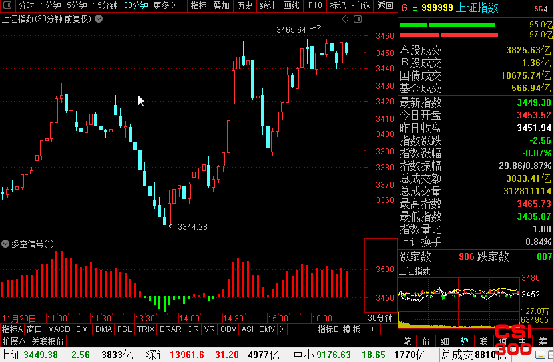This screenshot has width=554, height=362.
Task: Click the 叠加 overlay button
Action: click(222, 5)
